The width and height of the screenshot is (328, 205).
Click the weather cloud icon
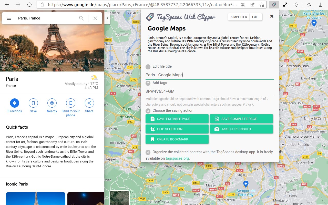tap(94, 78)
